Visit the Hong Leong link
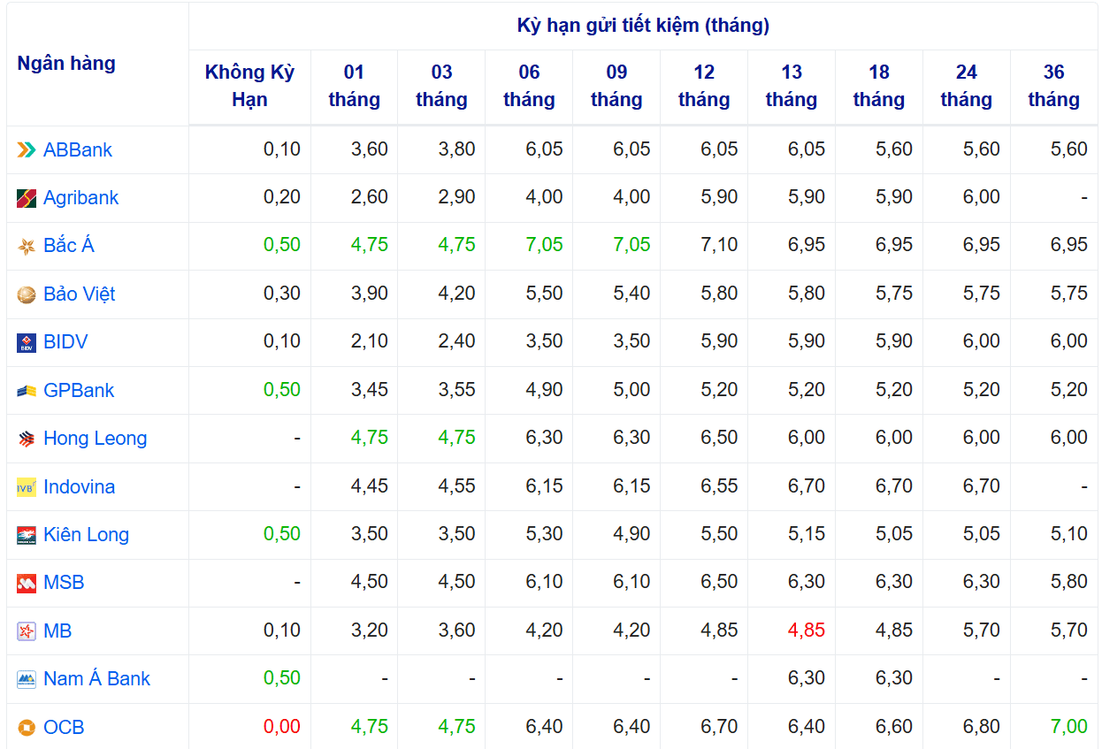The height and width of the screenshot is (749, 1102). tap(96, 439)
